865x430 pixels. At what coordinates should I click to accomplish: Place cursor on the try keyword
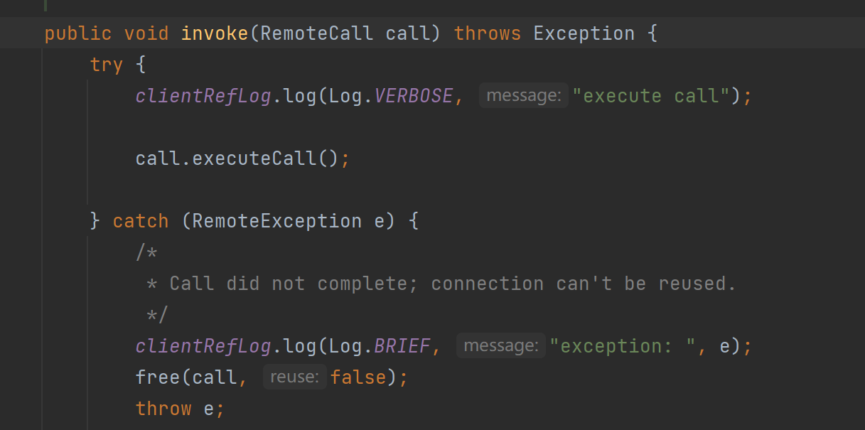(107, 65)
